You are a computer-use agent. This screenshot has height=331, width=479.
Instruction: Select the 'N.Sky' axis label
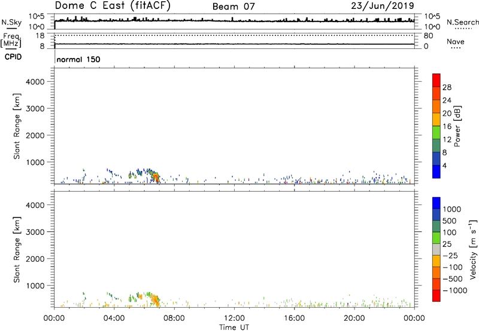(x=11, y=22)
